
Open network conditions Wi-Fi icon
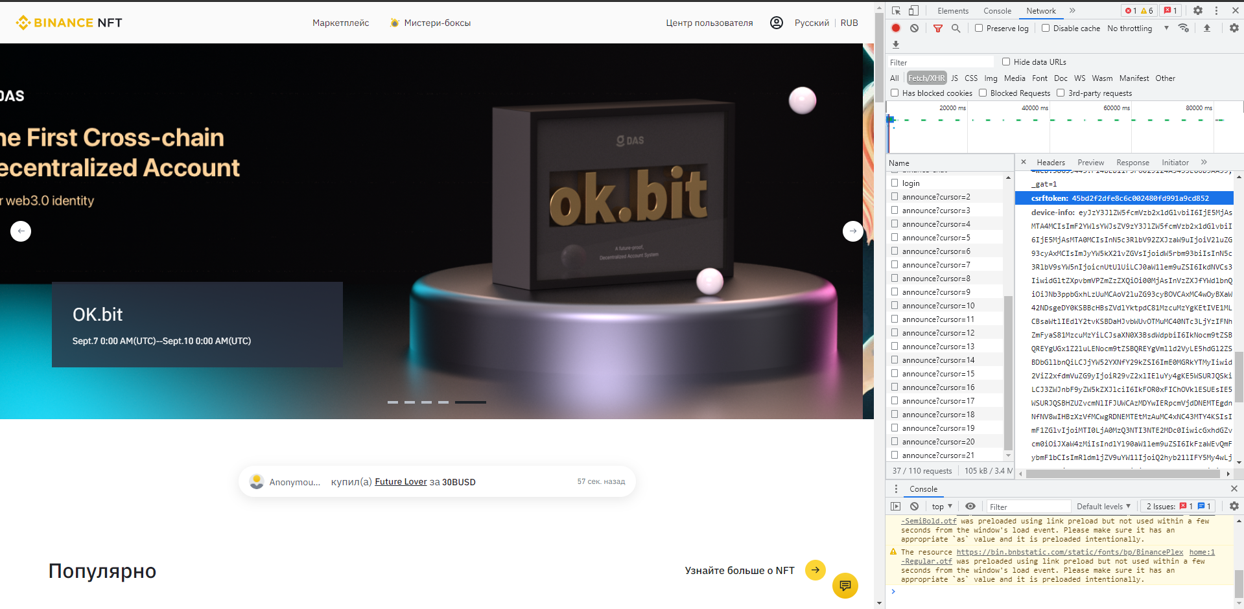click(1184, 28)
